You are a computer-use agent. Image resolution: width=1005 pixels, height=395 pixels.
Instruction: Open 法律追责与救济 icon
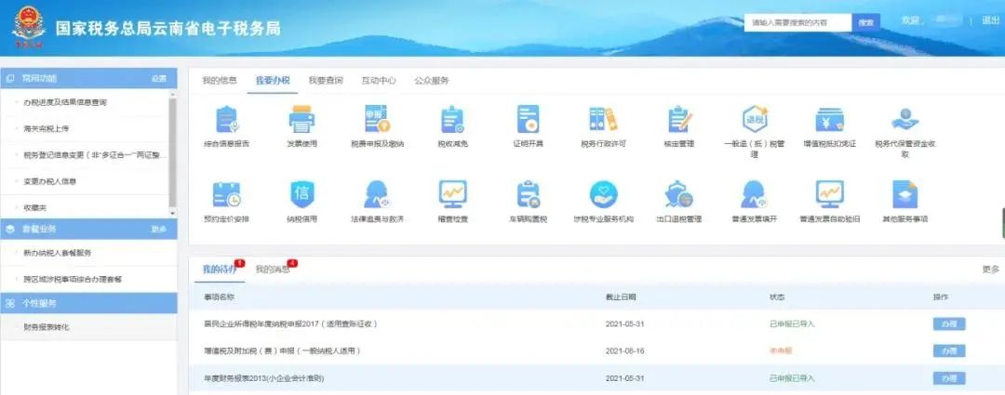point(377,194)
